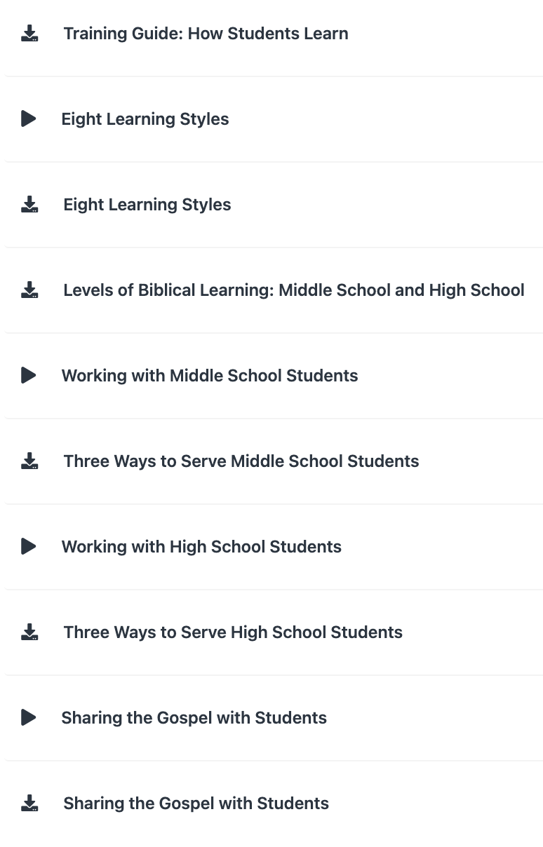This screenshot has width=543, height=847.
Task: Click download icon for Training Guide
Action: pyautogui.click(x=29, y=34)
